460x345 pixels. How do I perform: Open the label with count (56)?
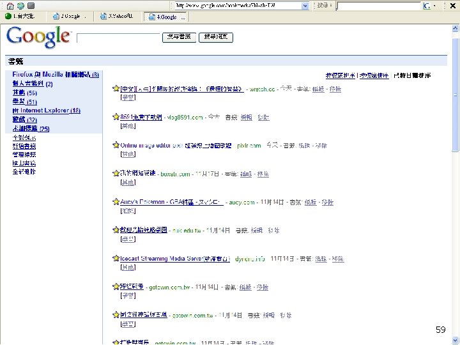click(x=25, y=93)
